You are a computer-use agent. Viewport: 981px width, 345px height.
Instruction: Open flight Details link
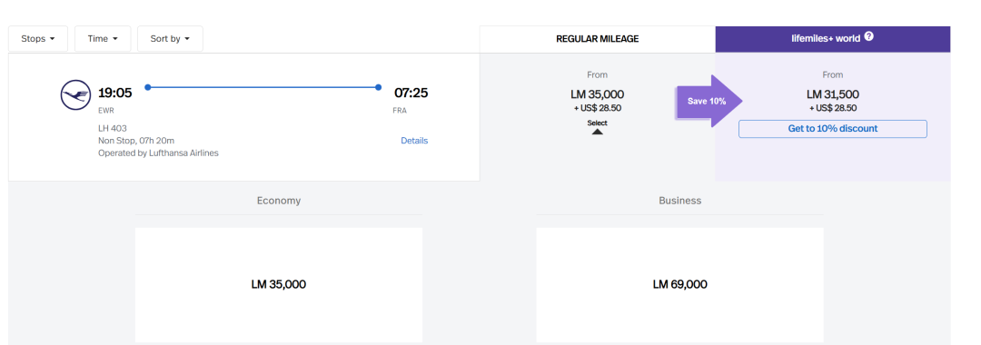[414, 141]
